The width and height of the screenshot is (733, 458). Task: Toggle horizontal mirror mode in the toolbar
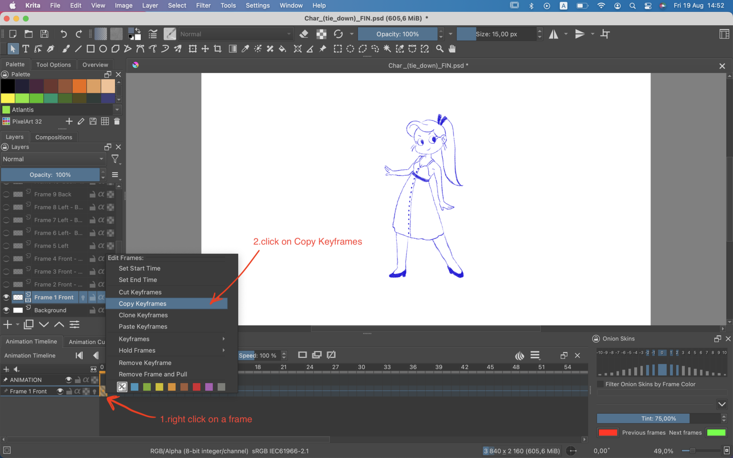554,34
